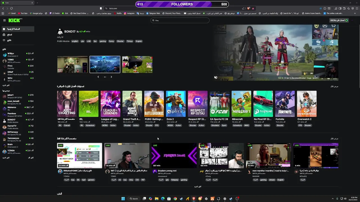Open the browser wallet icon

point(344,8)
